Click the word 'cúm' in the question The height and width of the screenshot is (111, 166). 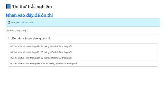tap(44, 38)
